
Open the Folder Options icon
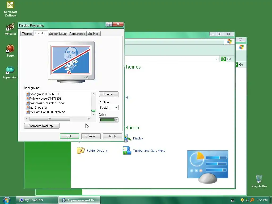coord(81,150)
